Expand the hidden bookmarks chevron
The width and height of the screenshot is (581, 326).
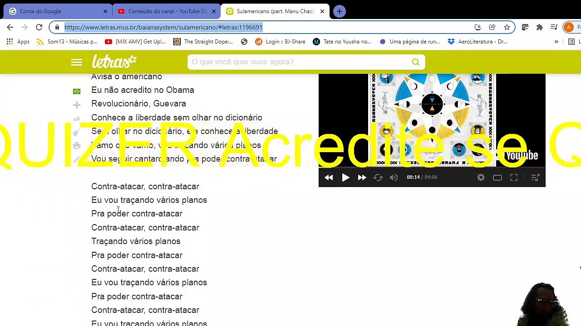(556, 42)
